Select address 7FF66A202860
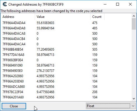 click(13, 76)
